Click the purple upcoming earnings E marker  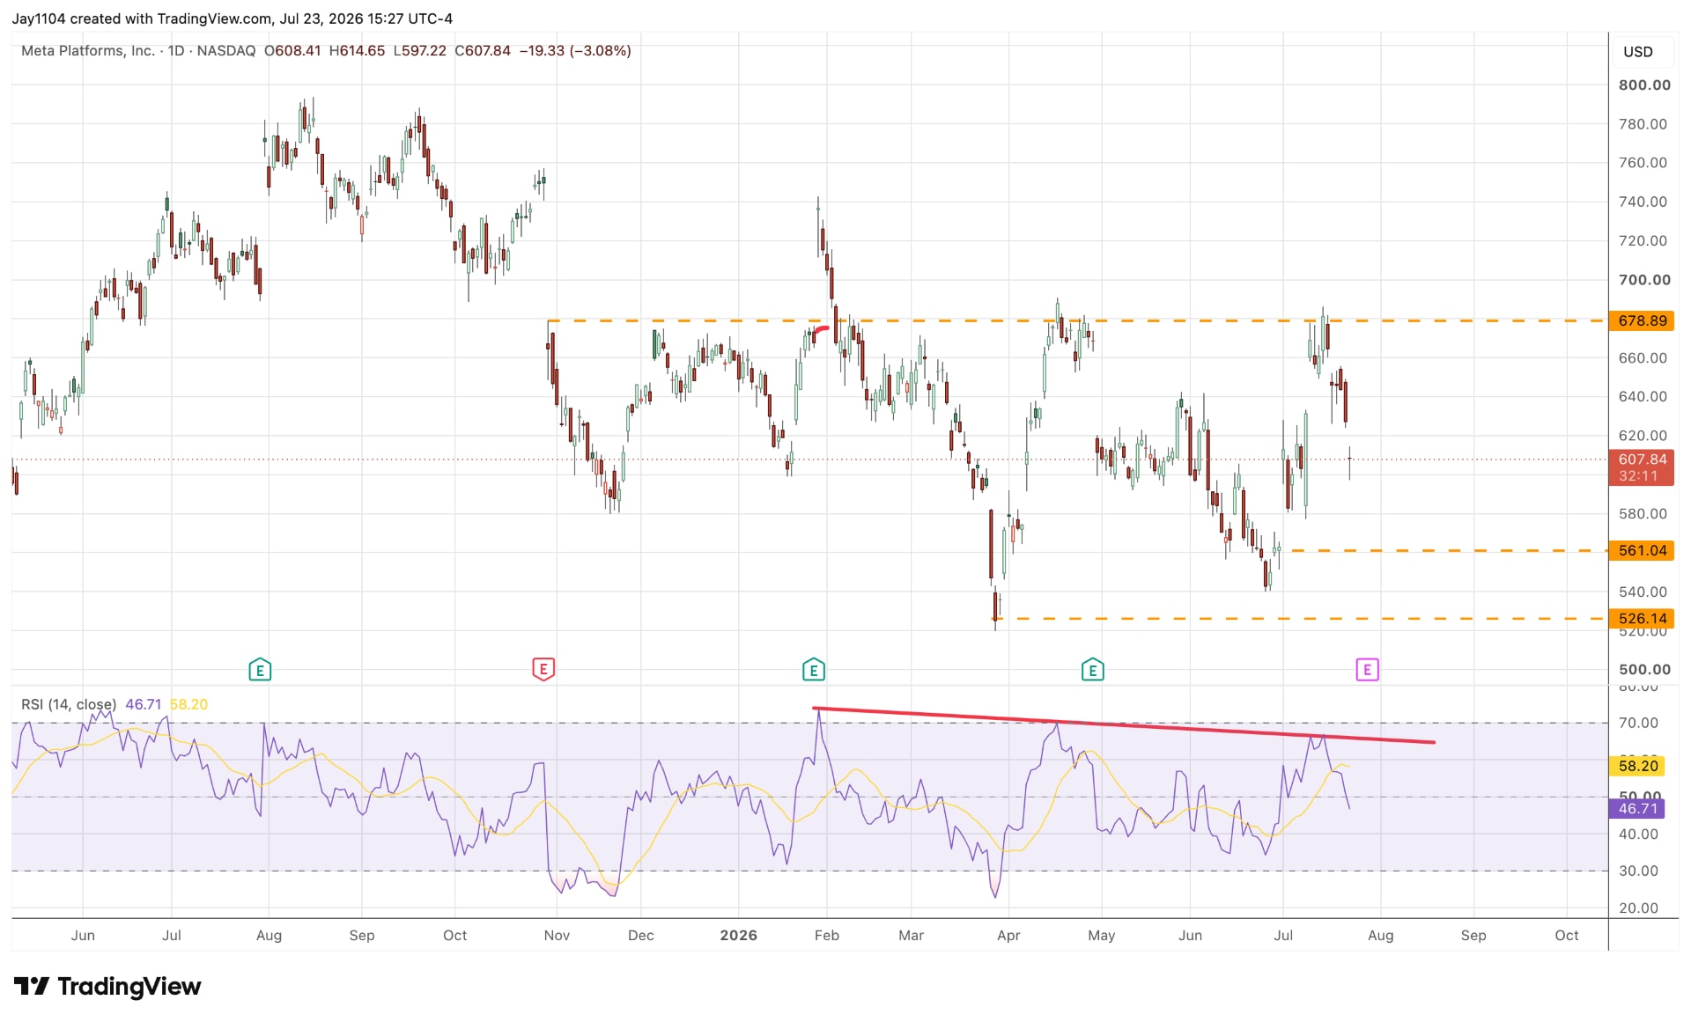pos(1367,670)
